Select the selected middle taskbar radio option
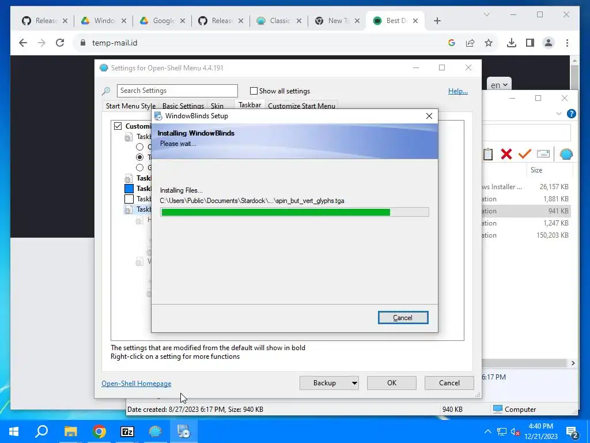Screen dimensions: 590x443 coord(139,157)
